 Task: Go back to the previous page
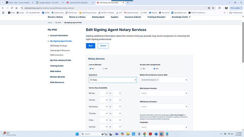[3, 8]
